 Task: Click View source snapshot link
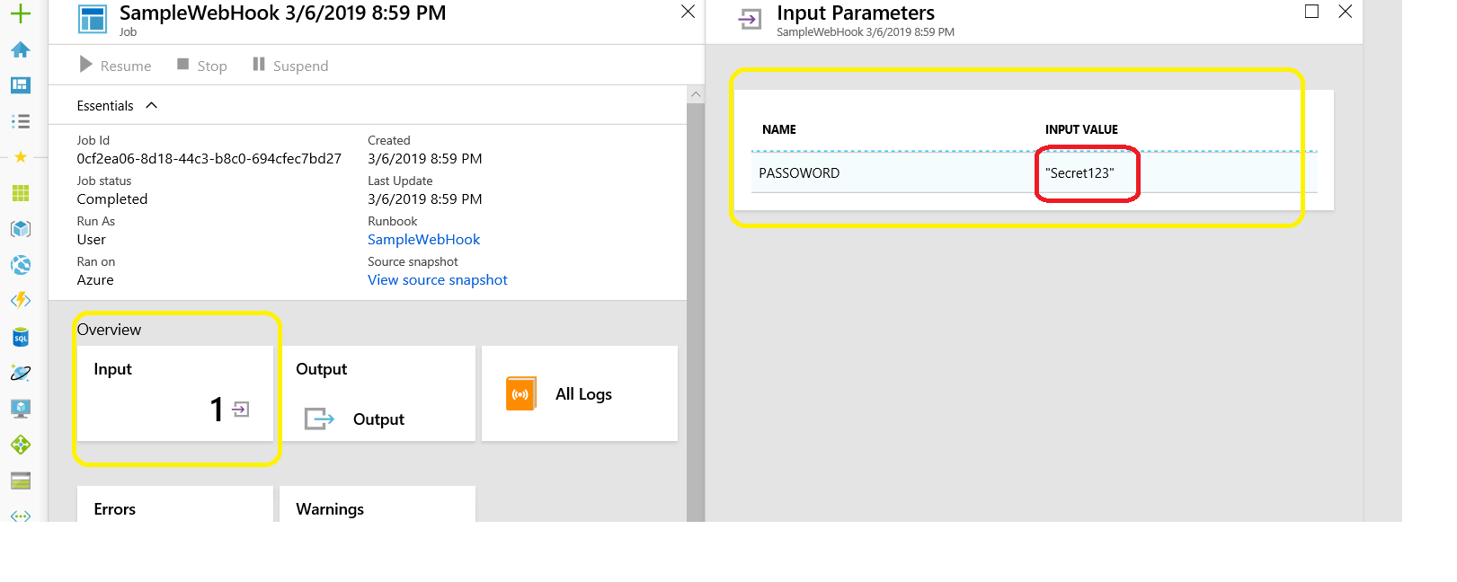437,280
